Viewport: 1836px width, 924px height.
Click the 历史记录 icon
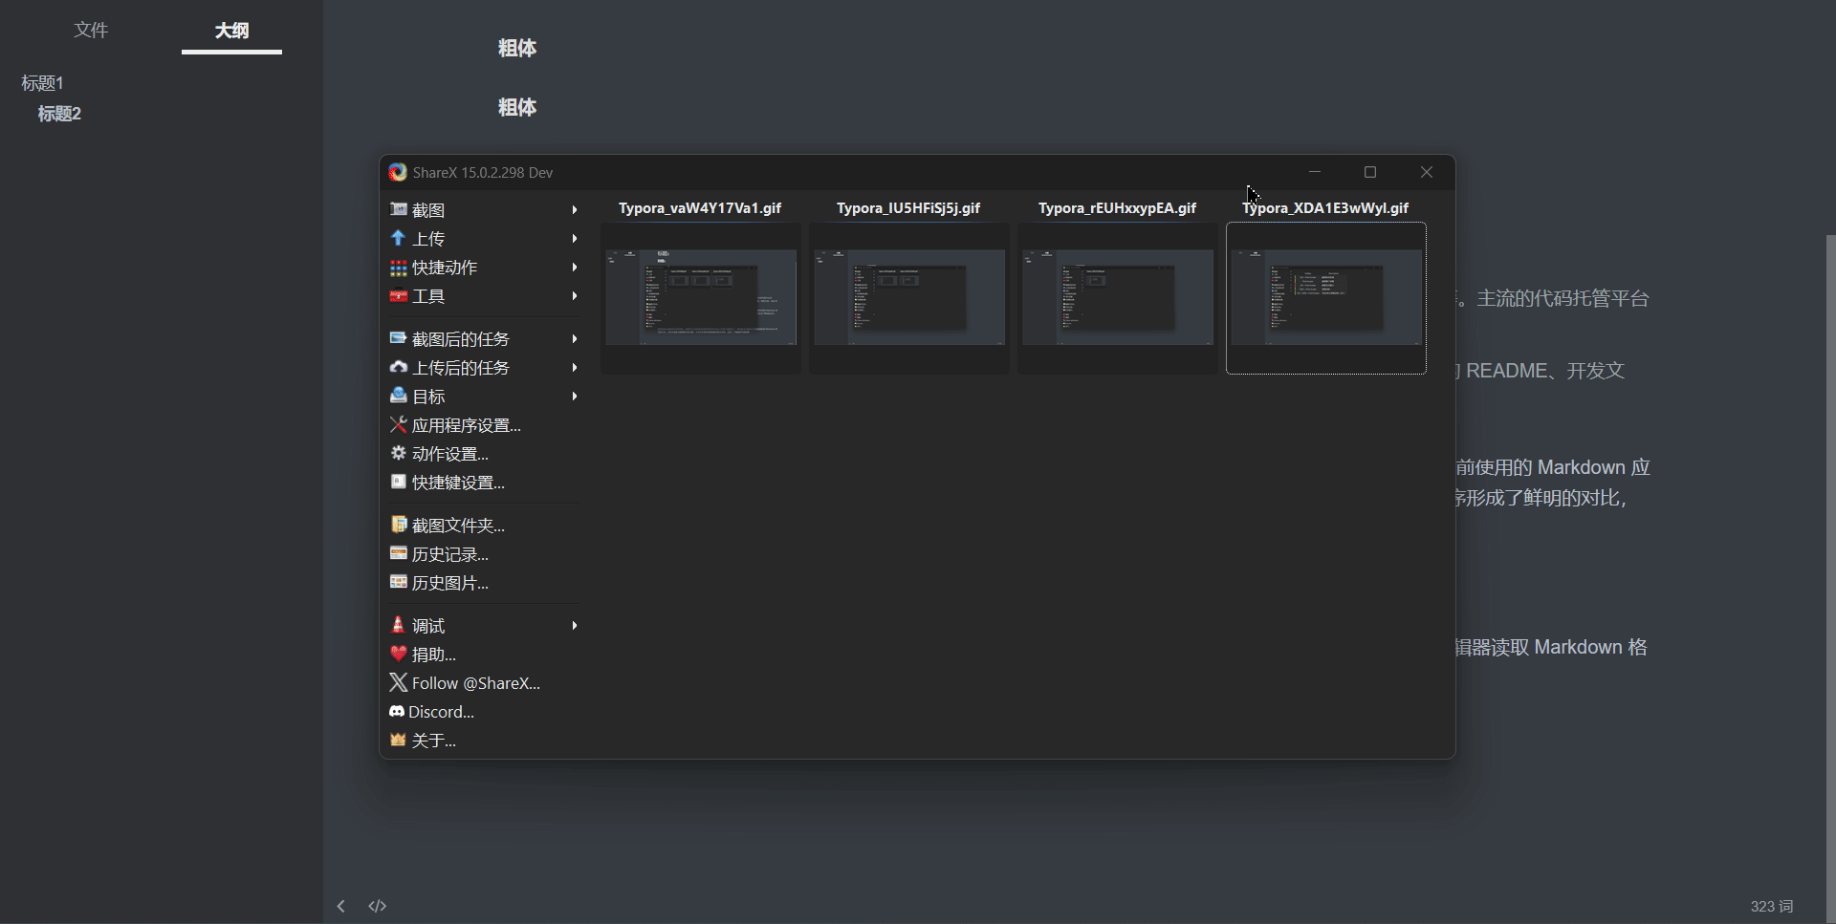click(399, 553)
